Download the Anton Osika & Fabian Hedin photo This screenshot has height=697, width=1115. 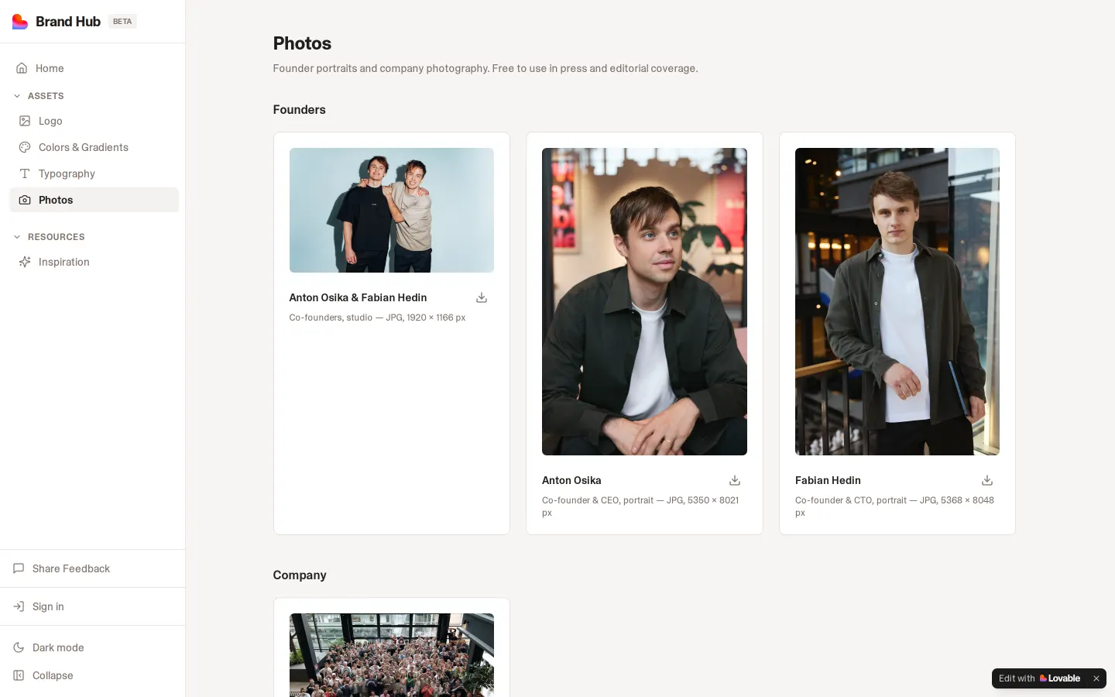point(482,297)
